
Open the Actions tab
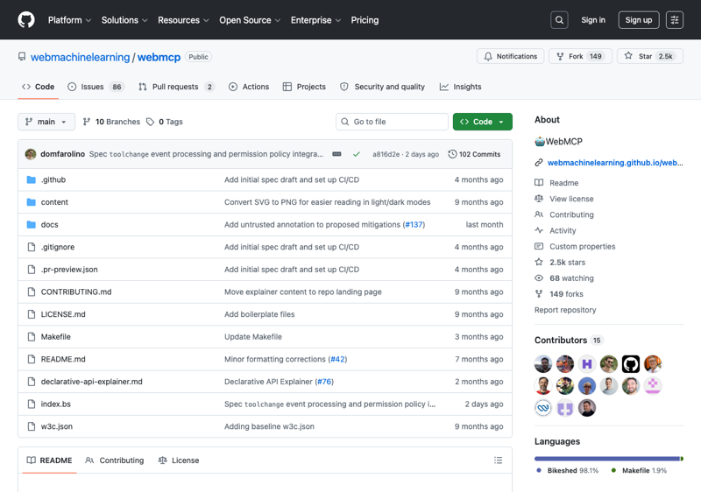tap(249, 87)
